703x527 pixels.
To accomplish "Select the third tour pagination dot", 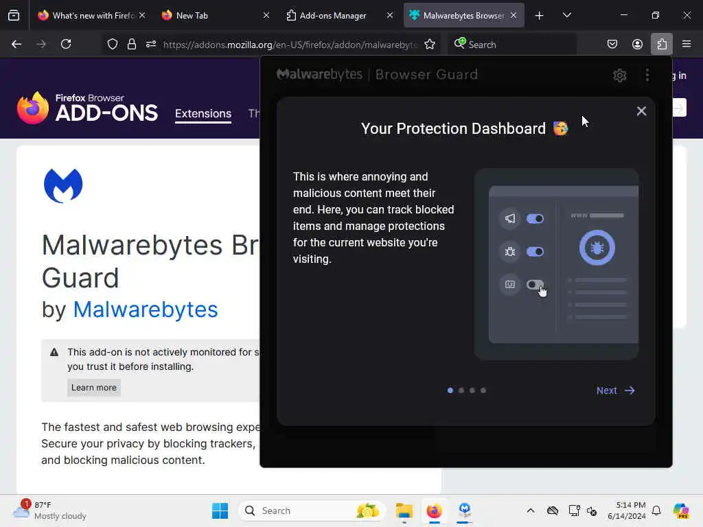I will [472, 390].
